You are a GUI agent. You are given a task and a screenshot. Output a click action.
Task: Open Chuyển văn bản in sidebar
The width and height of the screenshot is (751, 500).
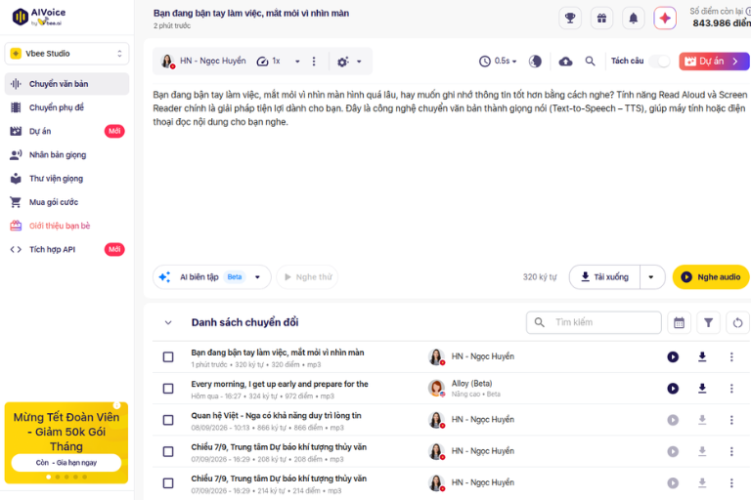(67, 84)
